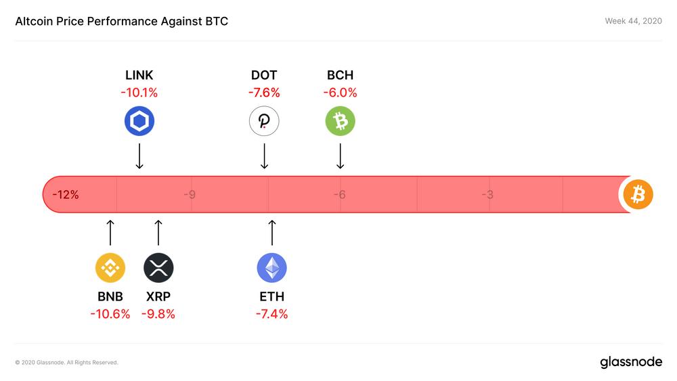
Task: Click the Week 44, 2020 date label
Action: [633, 22]
